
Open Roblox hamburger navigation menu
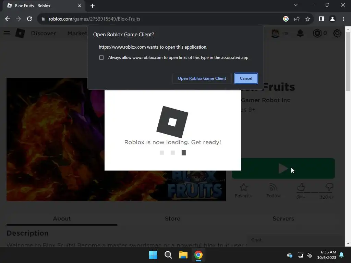pyautogui.click(x=7, y=33)
